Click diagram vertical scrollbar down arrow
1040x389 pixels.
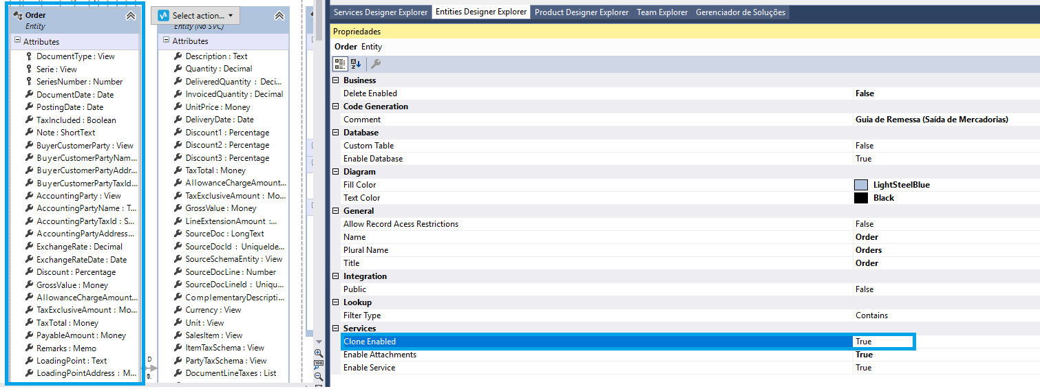coord(319,341)
